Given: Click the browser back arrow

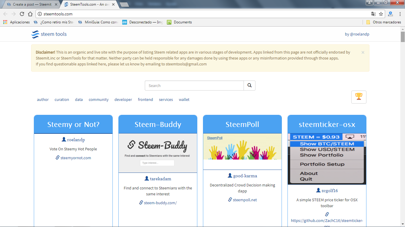Looking at the screenshot, I should pyautogui.click(x=5, y=14).
